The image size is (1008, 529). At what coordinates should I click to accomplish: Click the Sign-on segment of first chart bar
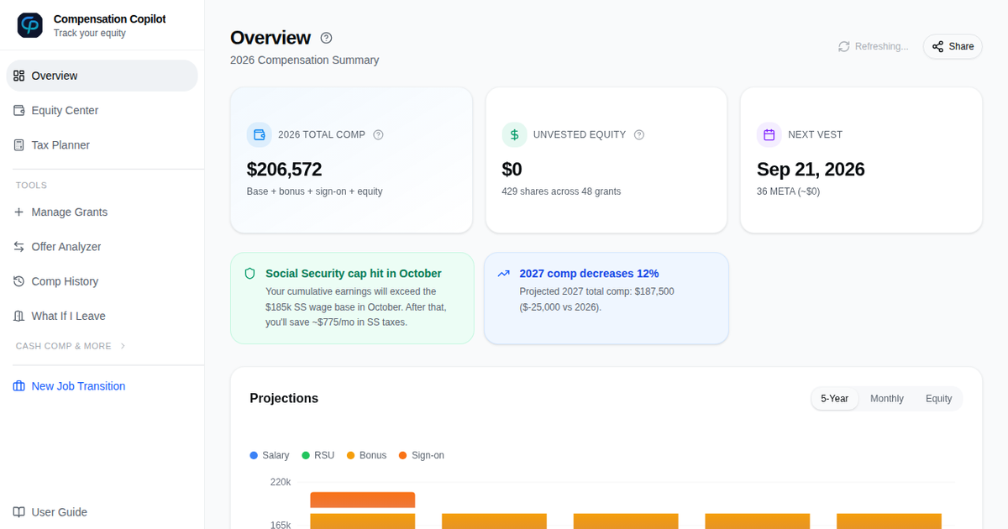[x=363, y=500]
